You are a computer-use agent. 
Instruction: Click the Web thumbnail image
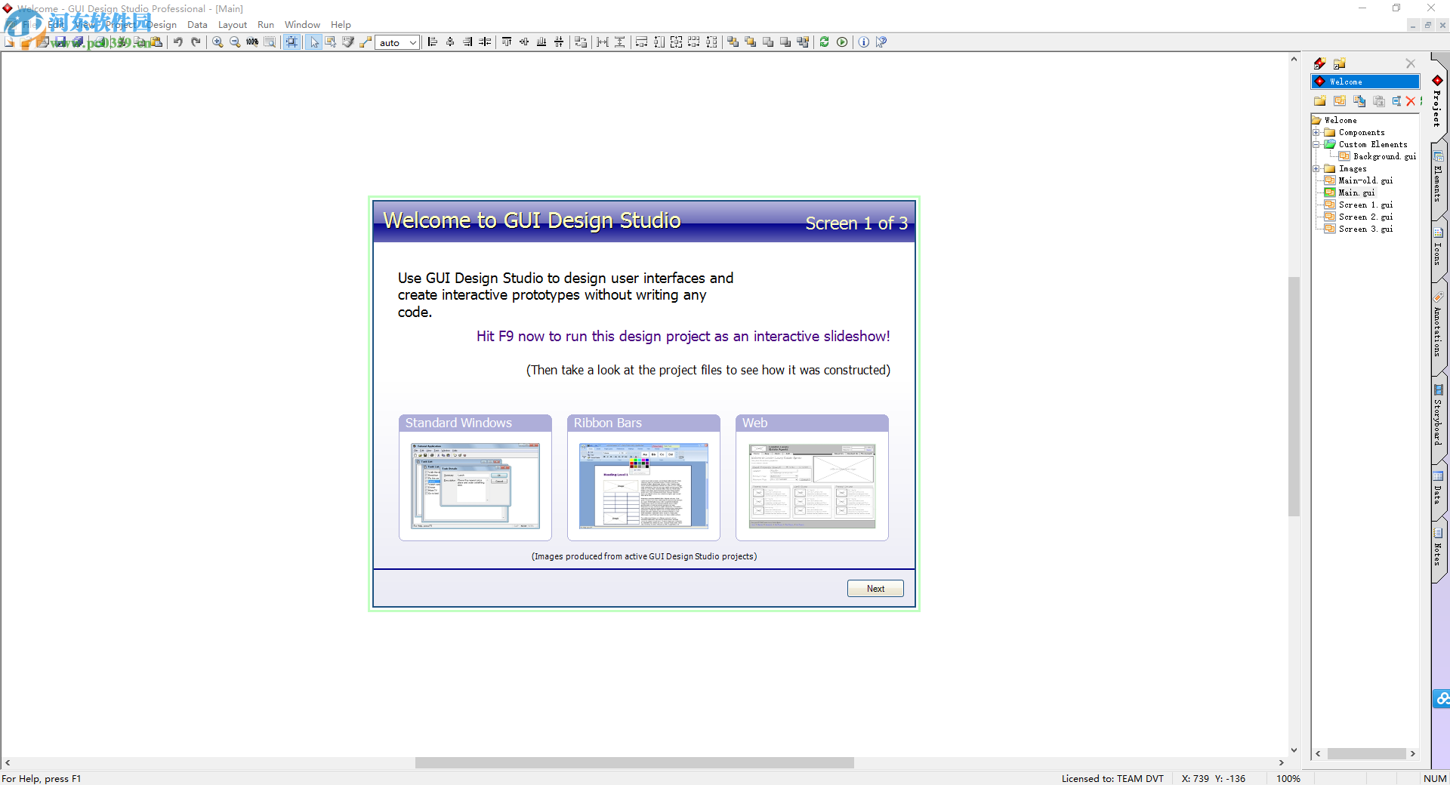(x=812, y=486)
